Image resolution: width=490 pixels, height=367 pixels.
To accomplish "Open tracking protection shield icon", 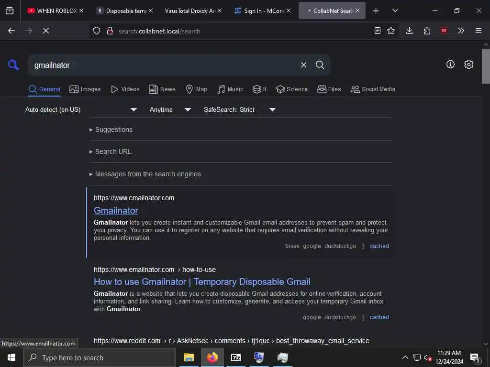I will 97,31.
